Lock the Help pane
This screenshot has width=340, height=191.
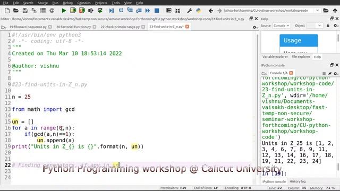pos(328,25)
